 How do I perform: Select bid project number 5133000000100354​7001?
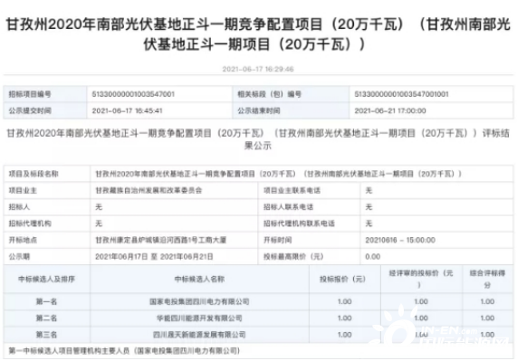point(133,94)
